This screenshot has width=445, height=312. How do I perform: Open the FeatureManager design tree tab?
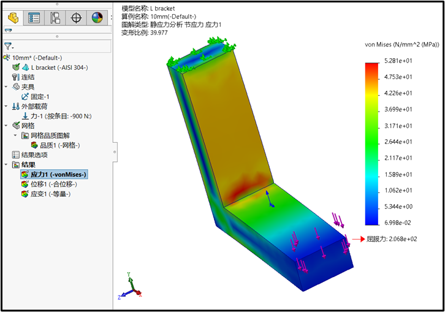point(13,17)
